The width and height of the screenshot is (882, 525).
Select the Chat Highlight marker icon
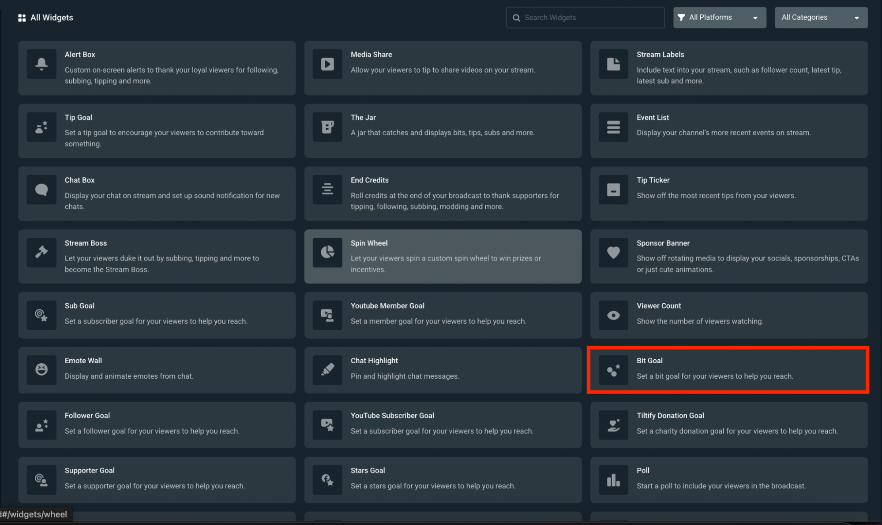(327, 370)
